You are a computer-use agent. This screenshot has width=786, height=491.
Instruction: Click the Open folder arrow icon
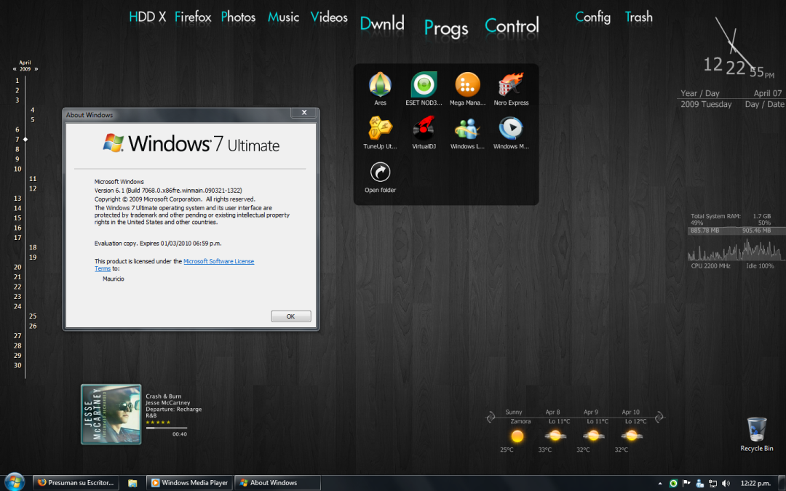380,172
